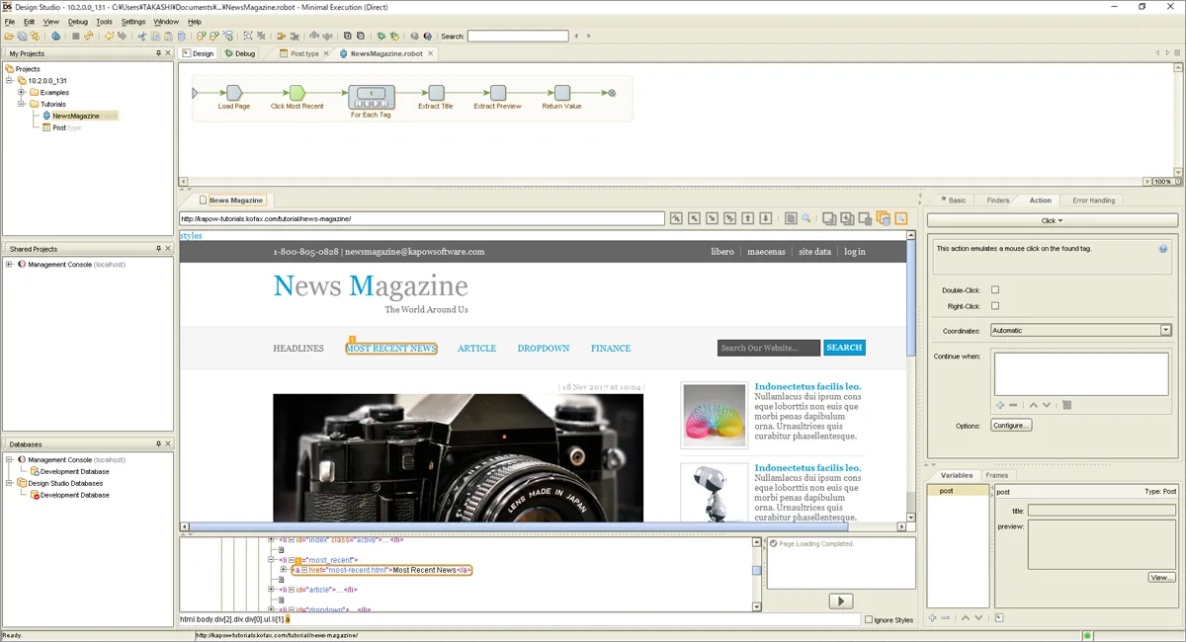Switch to the Error Handling tab

click(x=1093, y=201)
